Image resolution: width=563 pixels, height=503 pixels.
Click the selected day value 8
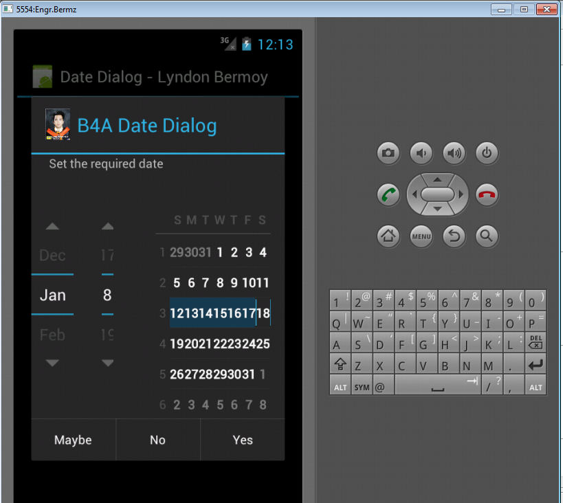[x=107, y=295]
